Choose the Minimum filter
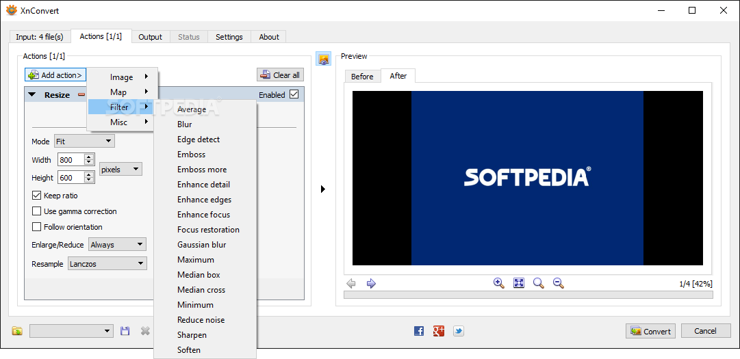This screenshot has height=359, width=740. pyautogui.click(x=205, y=305)
